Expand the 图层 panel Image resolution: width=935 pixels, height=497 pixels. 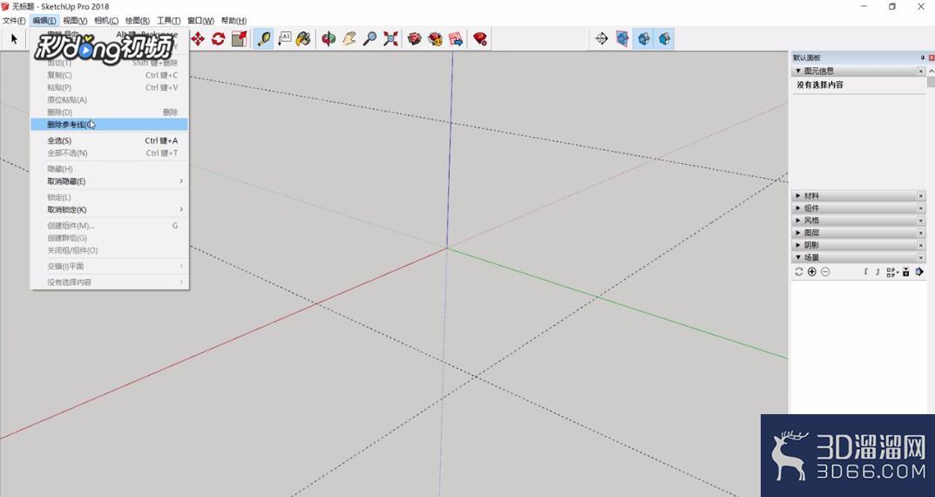pos(798,233)
